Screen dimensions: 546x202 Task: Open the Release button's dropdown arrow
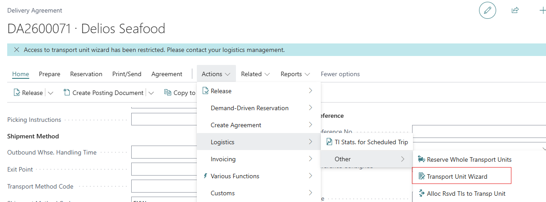click(x=50, y=93)
